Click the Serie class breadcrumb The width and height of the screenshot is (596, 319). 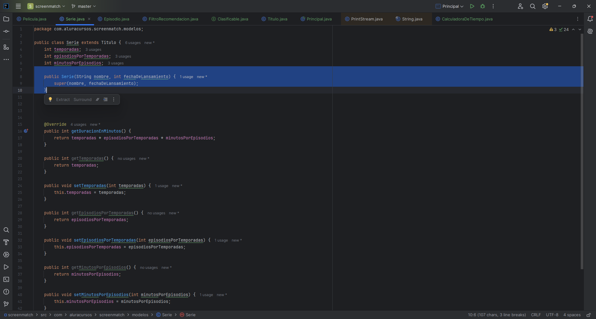point(164,315)
